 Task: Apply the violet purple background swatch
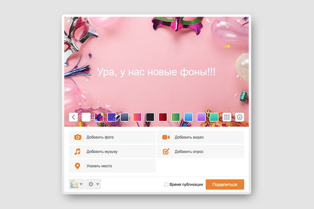[201, 117]
